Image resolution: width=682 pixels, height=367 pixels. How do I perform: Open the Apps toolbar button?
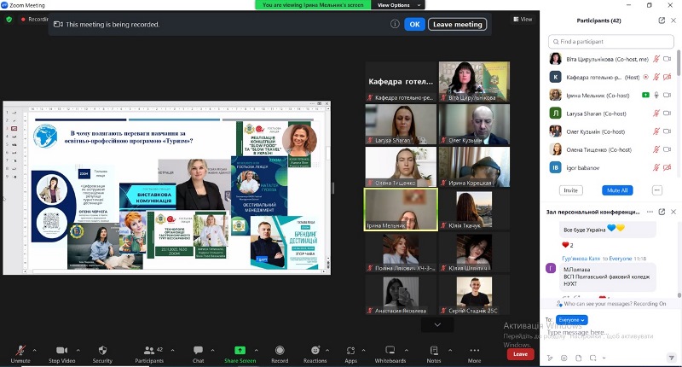350,354
